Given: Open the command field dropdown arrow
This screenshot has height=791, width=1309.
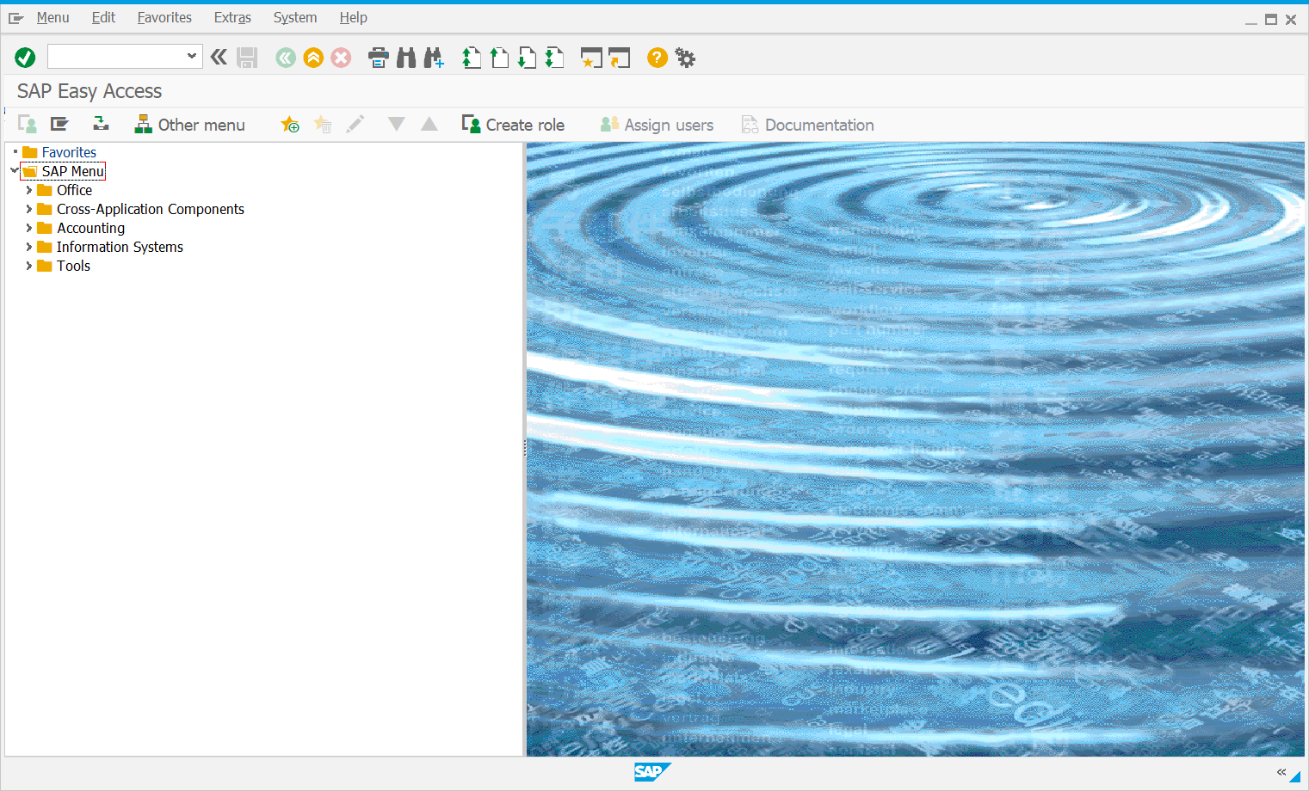Looking at the screenshot, I should 191,57.
